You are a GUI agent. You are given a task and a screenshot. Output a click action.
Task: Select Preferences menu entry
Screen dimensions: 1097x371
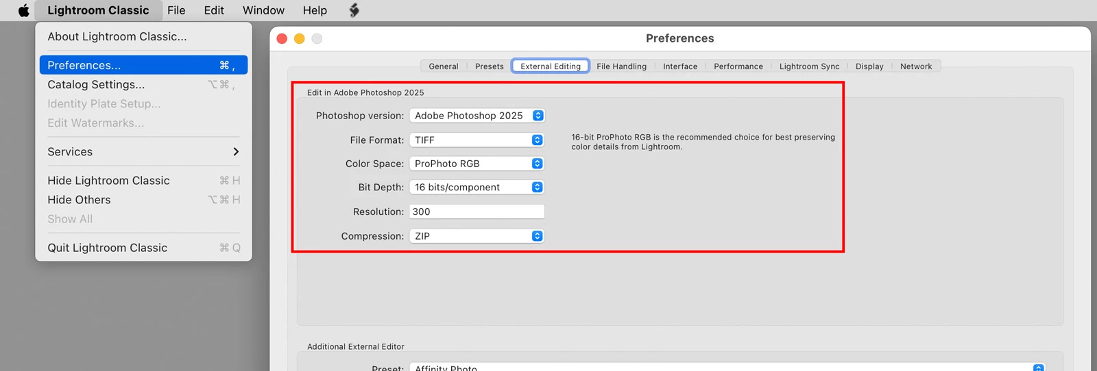pyautogui.click(x=143, y=65)
